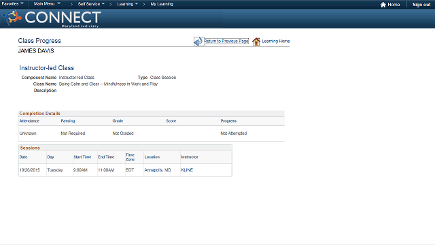The width and height of the screenshot is (435, 245).
Task: Select the EDT time zone cell
Action: (x=130, y=170)
